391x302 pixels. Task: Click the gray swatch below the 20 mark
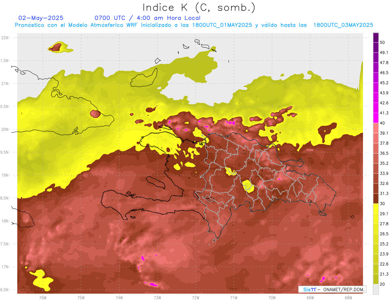pyautogui.click(x=376, y=289)
